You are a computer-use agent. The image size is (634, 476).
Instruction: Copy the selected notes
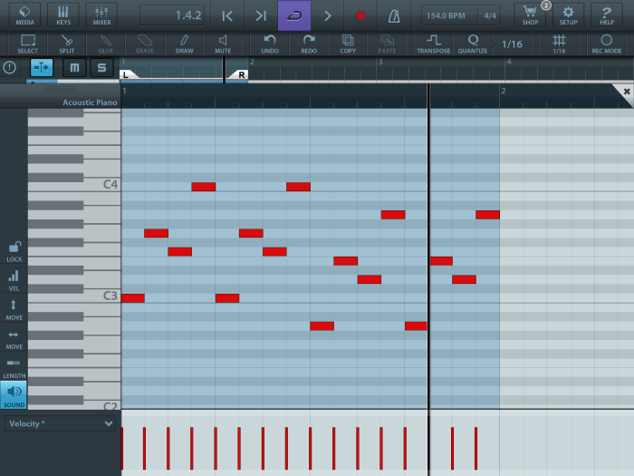348,44
